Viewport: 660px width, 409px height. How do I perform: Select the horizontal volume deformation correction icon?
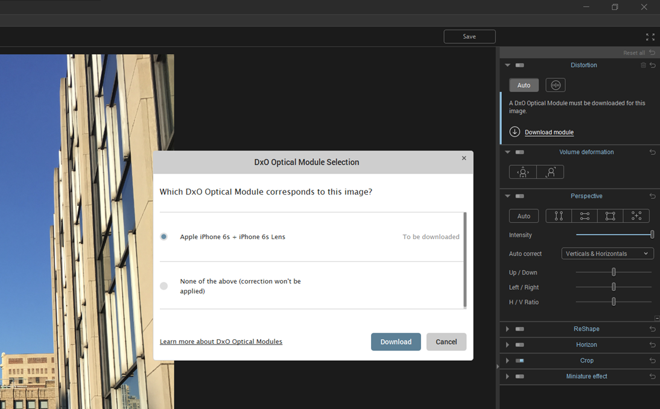[x=522, y=172]
